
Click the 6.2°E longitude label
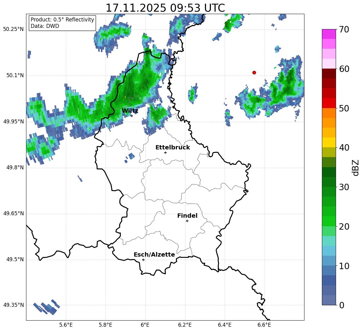click(x=185, y=325)
